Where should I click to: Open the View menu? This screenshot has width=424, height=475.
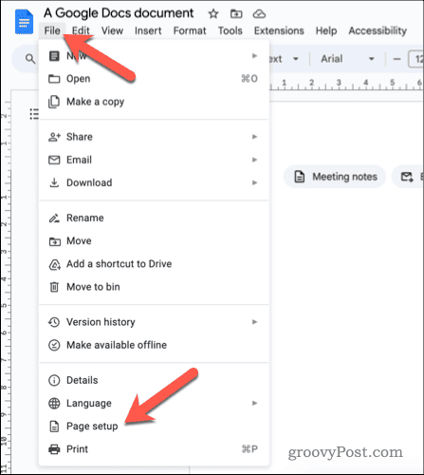pos(112,30)
